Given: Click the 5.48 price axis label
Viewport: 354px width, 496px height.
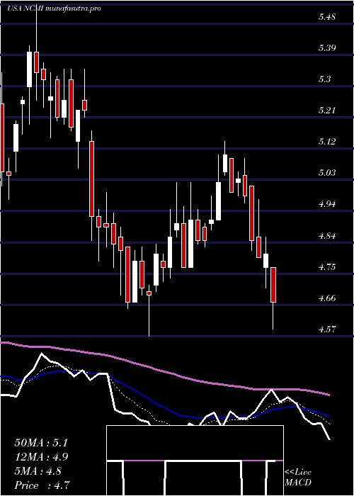Looking at the screenshot, I should pyautogui.click(x=326, y=17).
